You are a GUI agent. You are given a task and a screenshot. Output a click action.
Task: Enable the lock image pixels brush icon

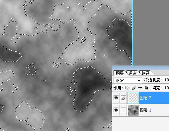[x=134, y=88]
